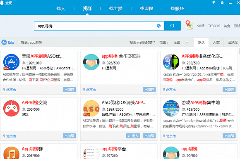Select the 美食 hot tag
Viewport: 240px width, 159px height.
click(x=227, y=26)
